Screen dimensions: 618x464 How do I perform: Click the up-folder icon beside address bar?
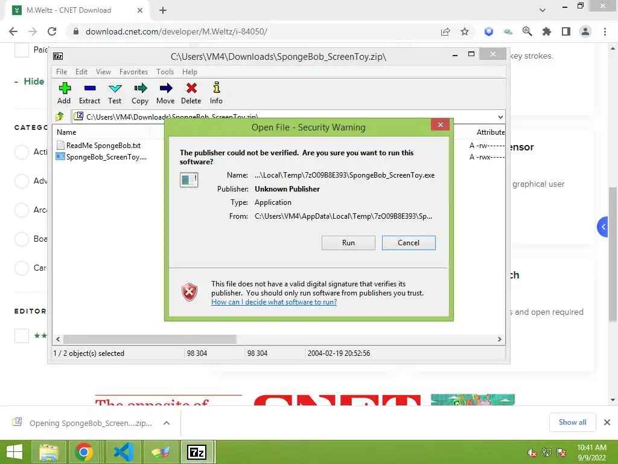pos(60,117)
